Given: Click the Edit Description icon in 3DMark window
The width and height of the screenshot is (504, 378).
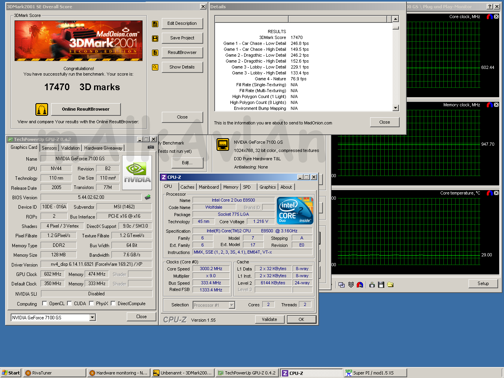Looking at the screenshot, I should [x=155, y=24].
